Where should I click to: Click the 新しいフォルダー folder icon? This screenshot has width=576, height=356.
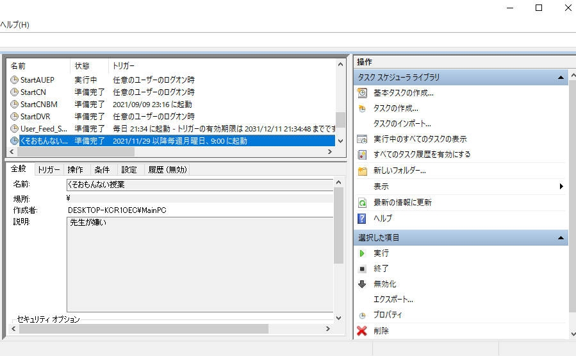(x=362, y=171)
